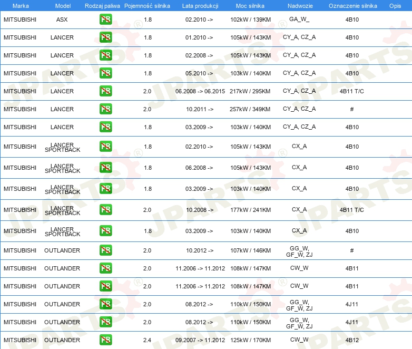
Task: Select the Moc silnika column header
Action: pos(250,5)
